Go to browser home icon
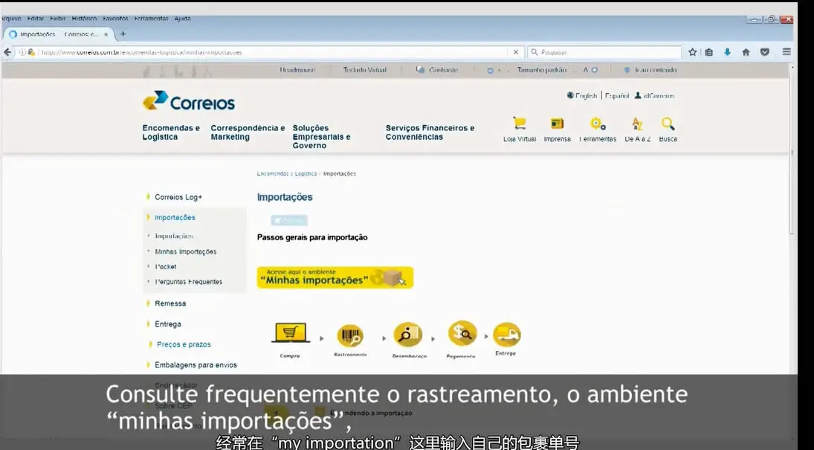The width and height of the screenshot is (814, 450). point(746,52)
